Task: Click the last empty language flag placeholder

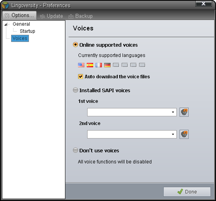Action: [x=142, y=65]
